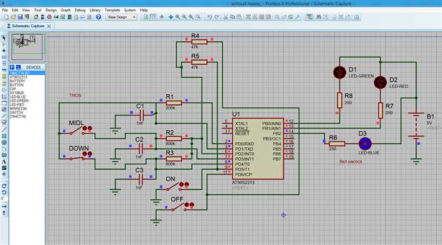This screenshot has height=245, width=442.
Task: Click the 'P' pick devices button
Action: (12, 67)
